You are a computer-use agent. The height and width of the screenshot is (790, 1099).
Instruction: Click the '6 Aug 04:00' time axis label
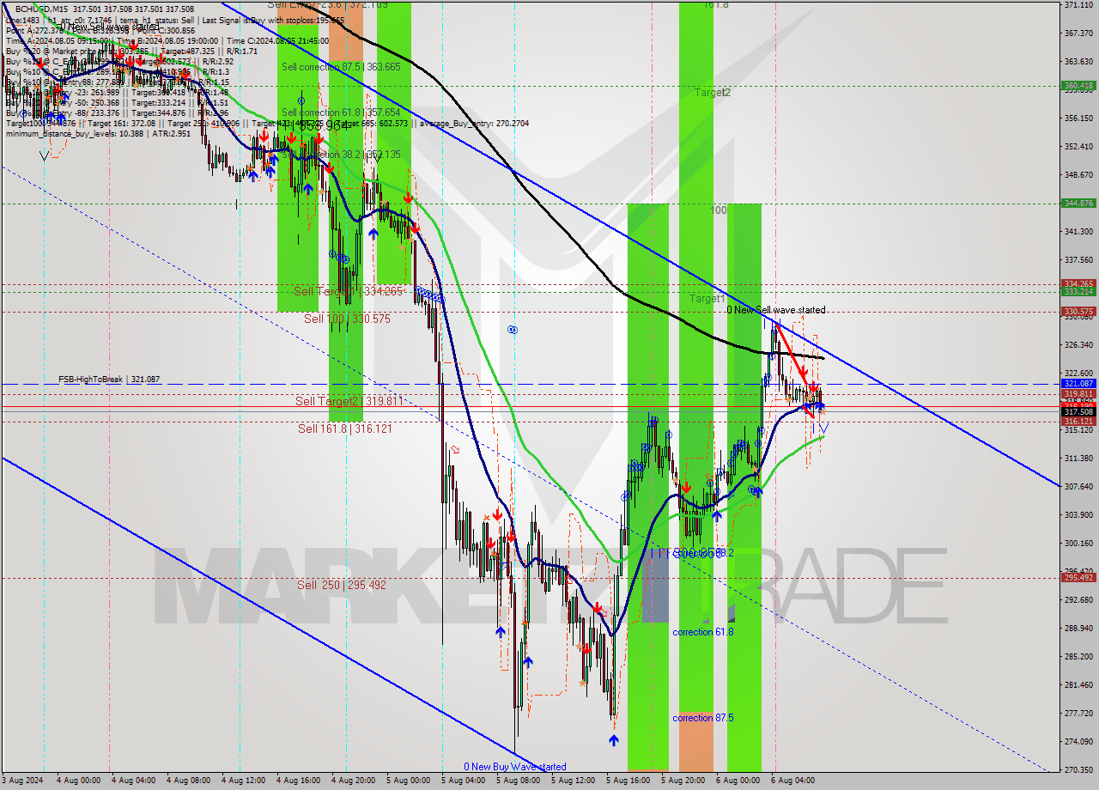(x=792, y=781)
